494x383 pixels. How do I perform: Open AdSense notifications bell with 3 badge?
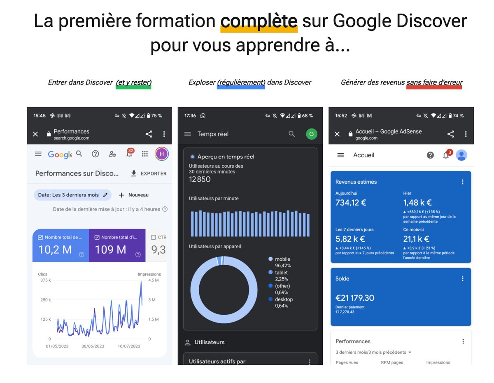click(x=447, y=154)
